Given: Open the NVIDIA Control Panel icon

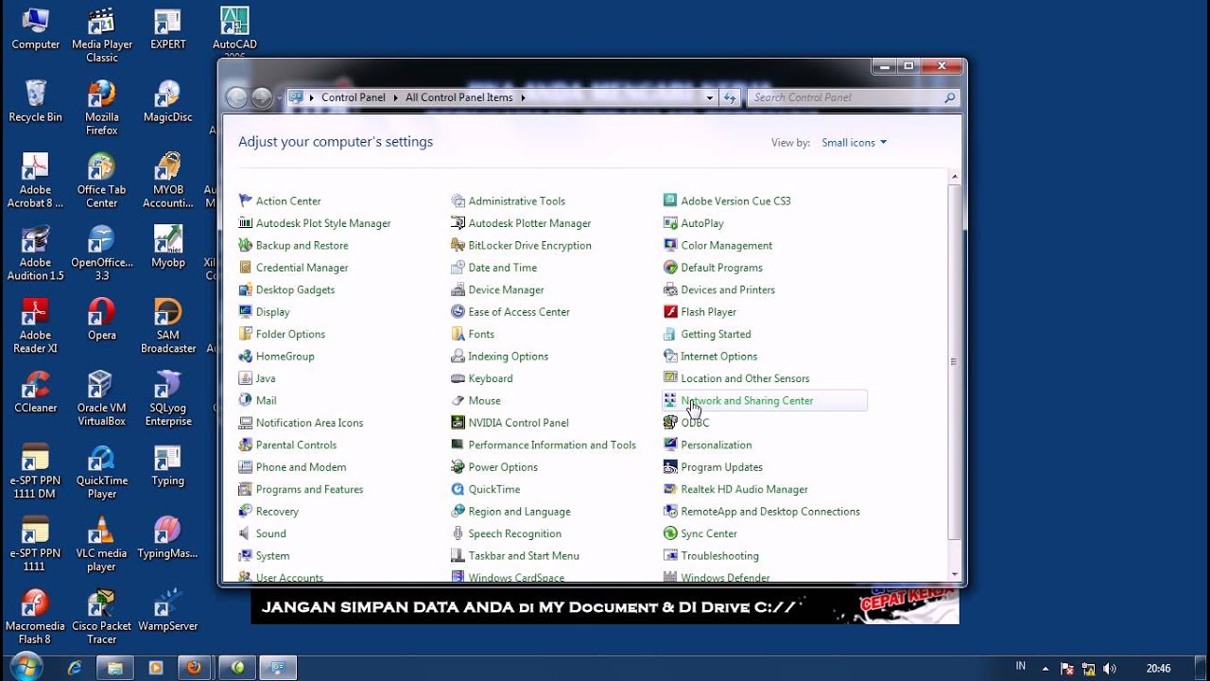Looking at the screenshot, I should pos(458,423).
